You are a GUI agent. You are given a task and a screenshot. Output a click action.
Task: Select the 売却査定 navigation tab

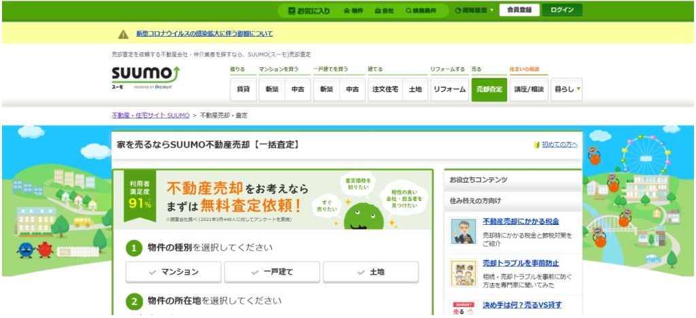pyautogui.click(x=489, y=89)
